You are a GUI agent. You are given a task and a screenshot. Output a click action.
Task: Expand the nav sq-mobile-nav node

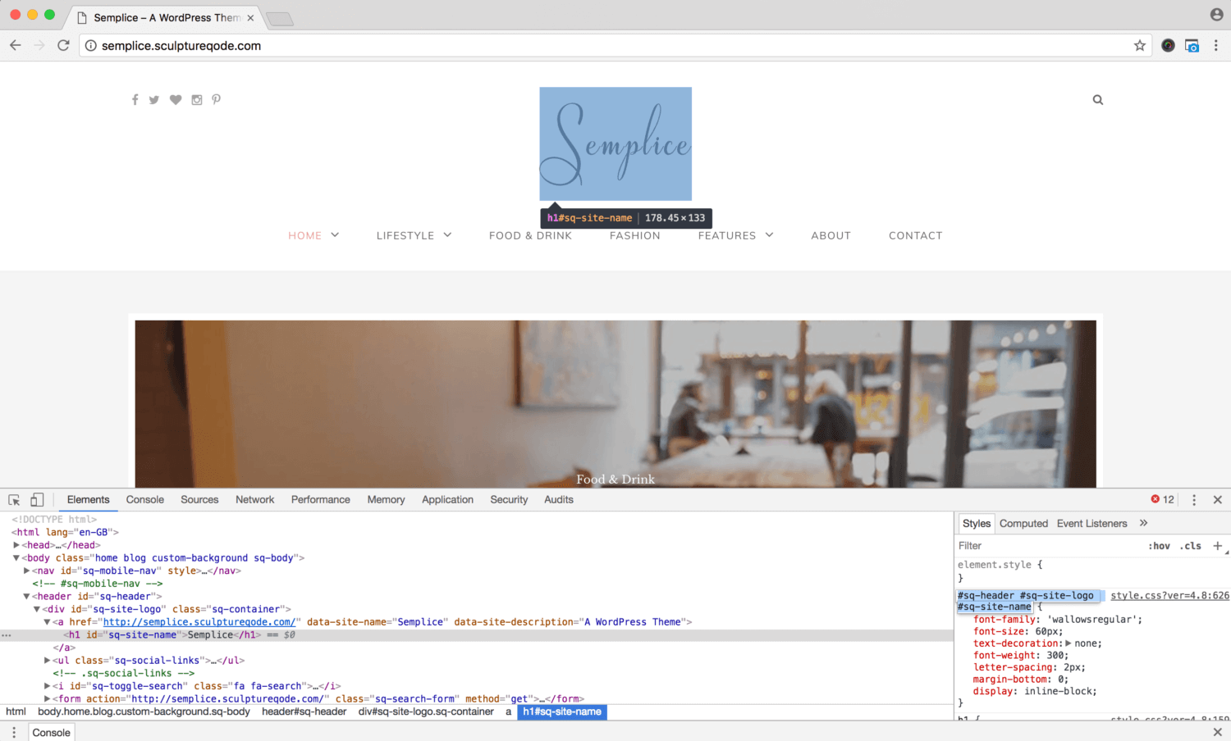tap(27, 571)
